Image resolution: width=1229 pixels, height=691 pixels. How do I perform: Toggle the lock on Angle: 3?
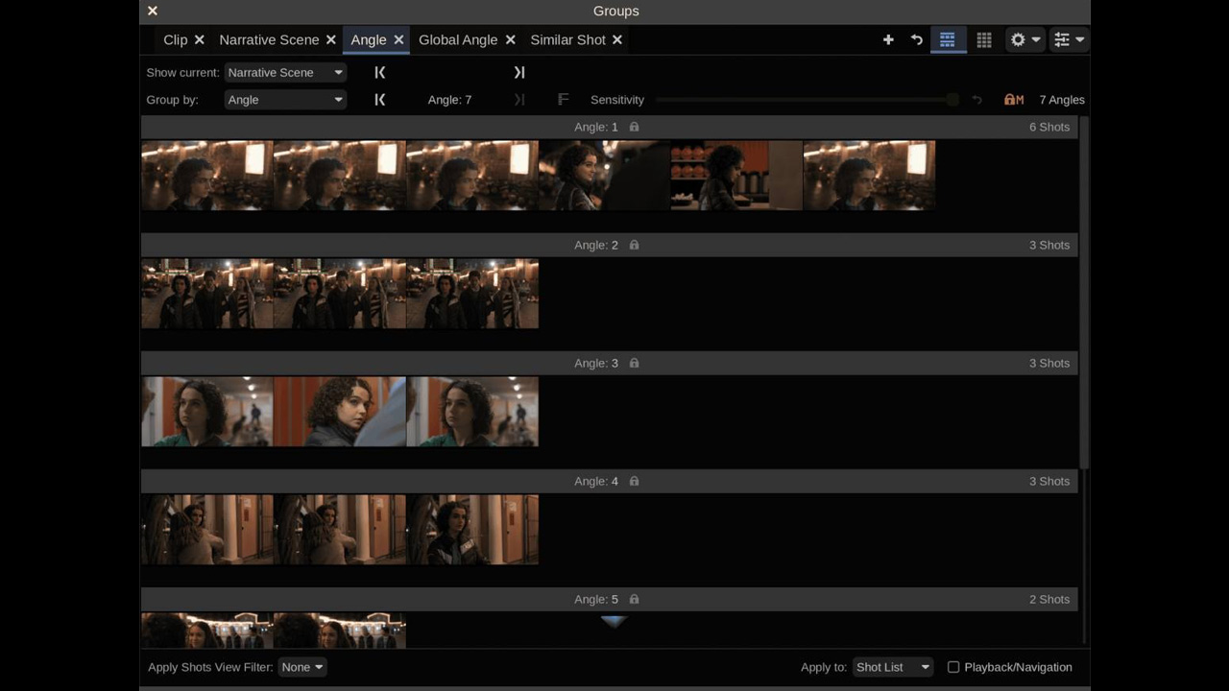pyautogui.click(x=634, y=363)
